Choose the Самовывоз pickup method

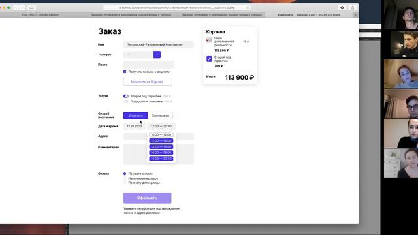(160, 116)
